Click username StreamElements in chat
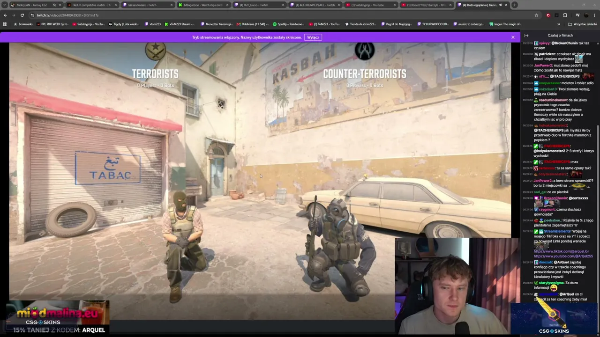This screenshot has height=337, width=600. point(557,231)
